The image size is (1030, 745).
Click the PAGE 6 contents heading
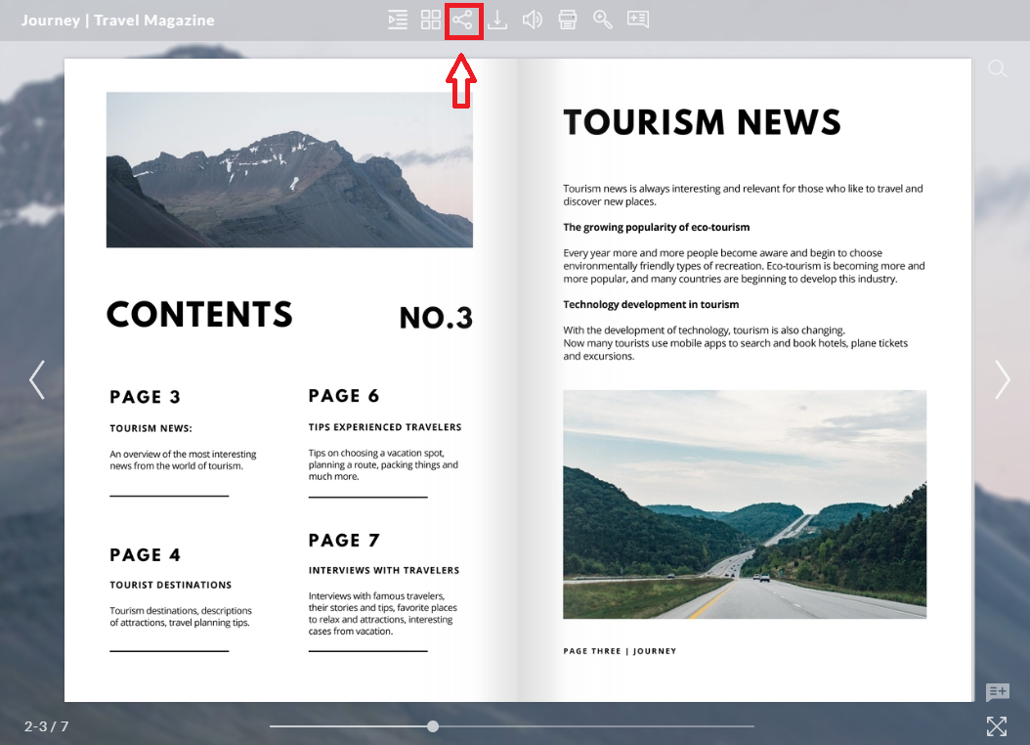click(344, 396)
